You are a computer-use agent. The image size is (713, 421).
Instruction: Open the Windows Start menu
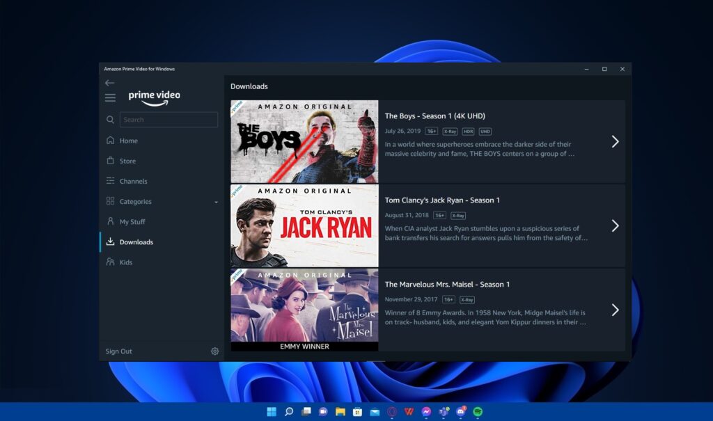click(x=272, y=411)
